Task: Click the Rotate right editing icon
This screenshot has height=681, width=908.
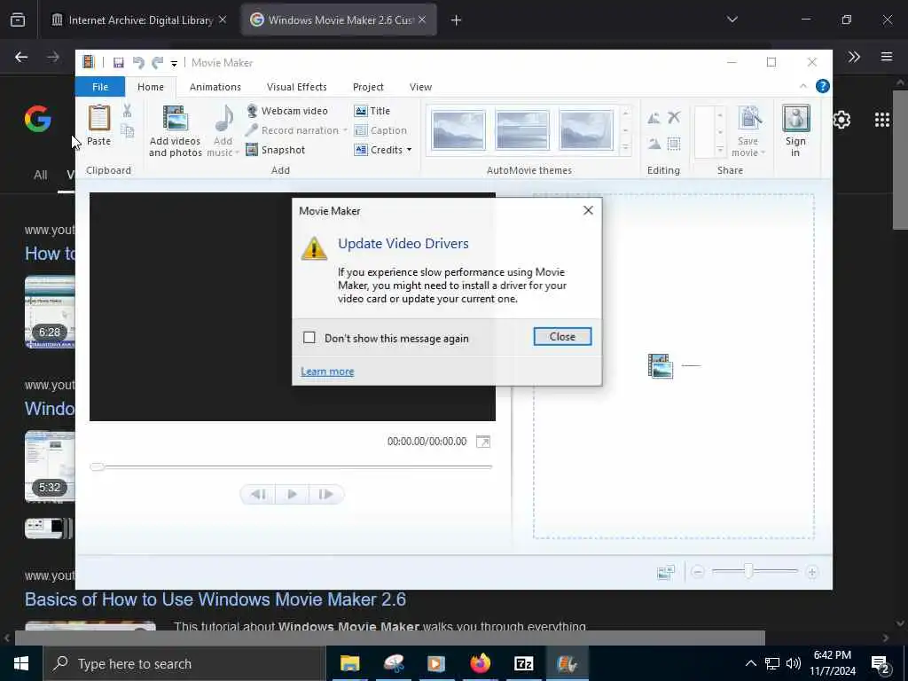Action: (654, 144)
